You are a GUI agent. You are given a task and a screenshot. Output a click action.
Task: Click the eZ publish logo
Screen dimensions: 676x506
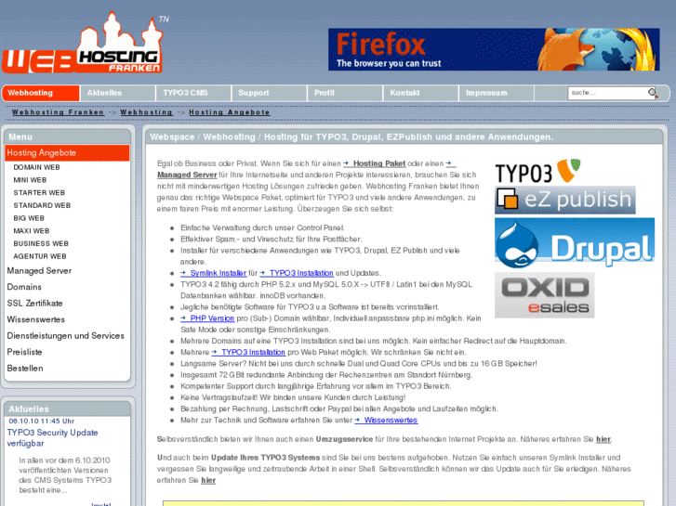pos(564,200)
